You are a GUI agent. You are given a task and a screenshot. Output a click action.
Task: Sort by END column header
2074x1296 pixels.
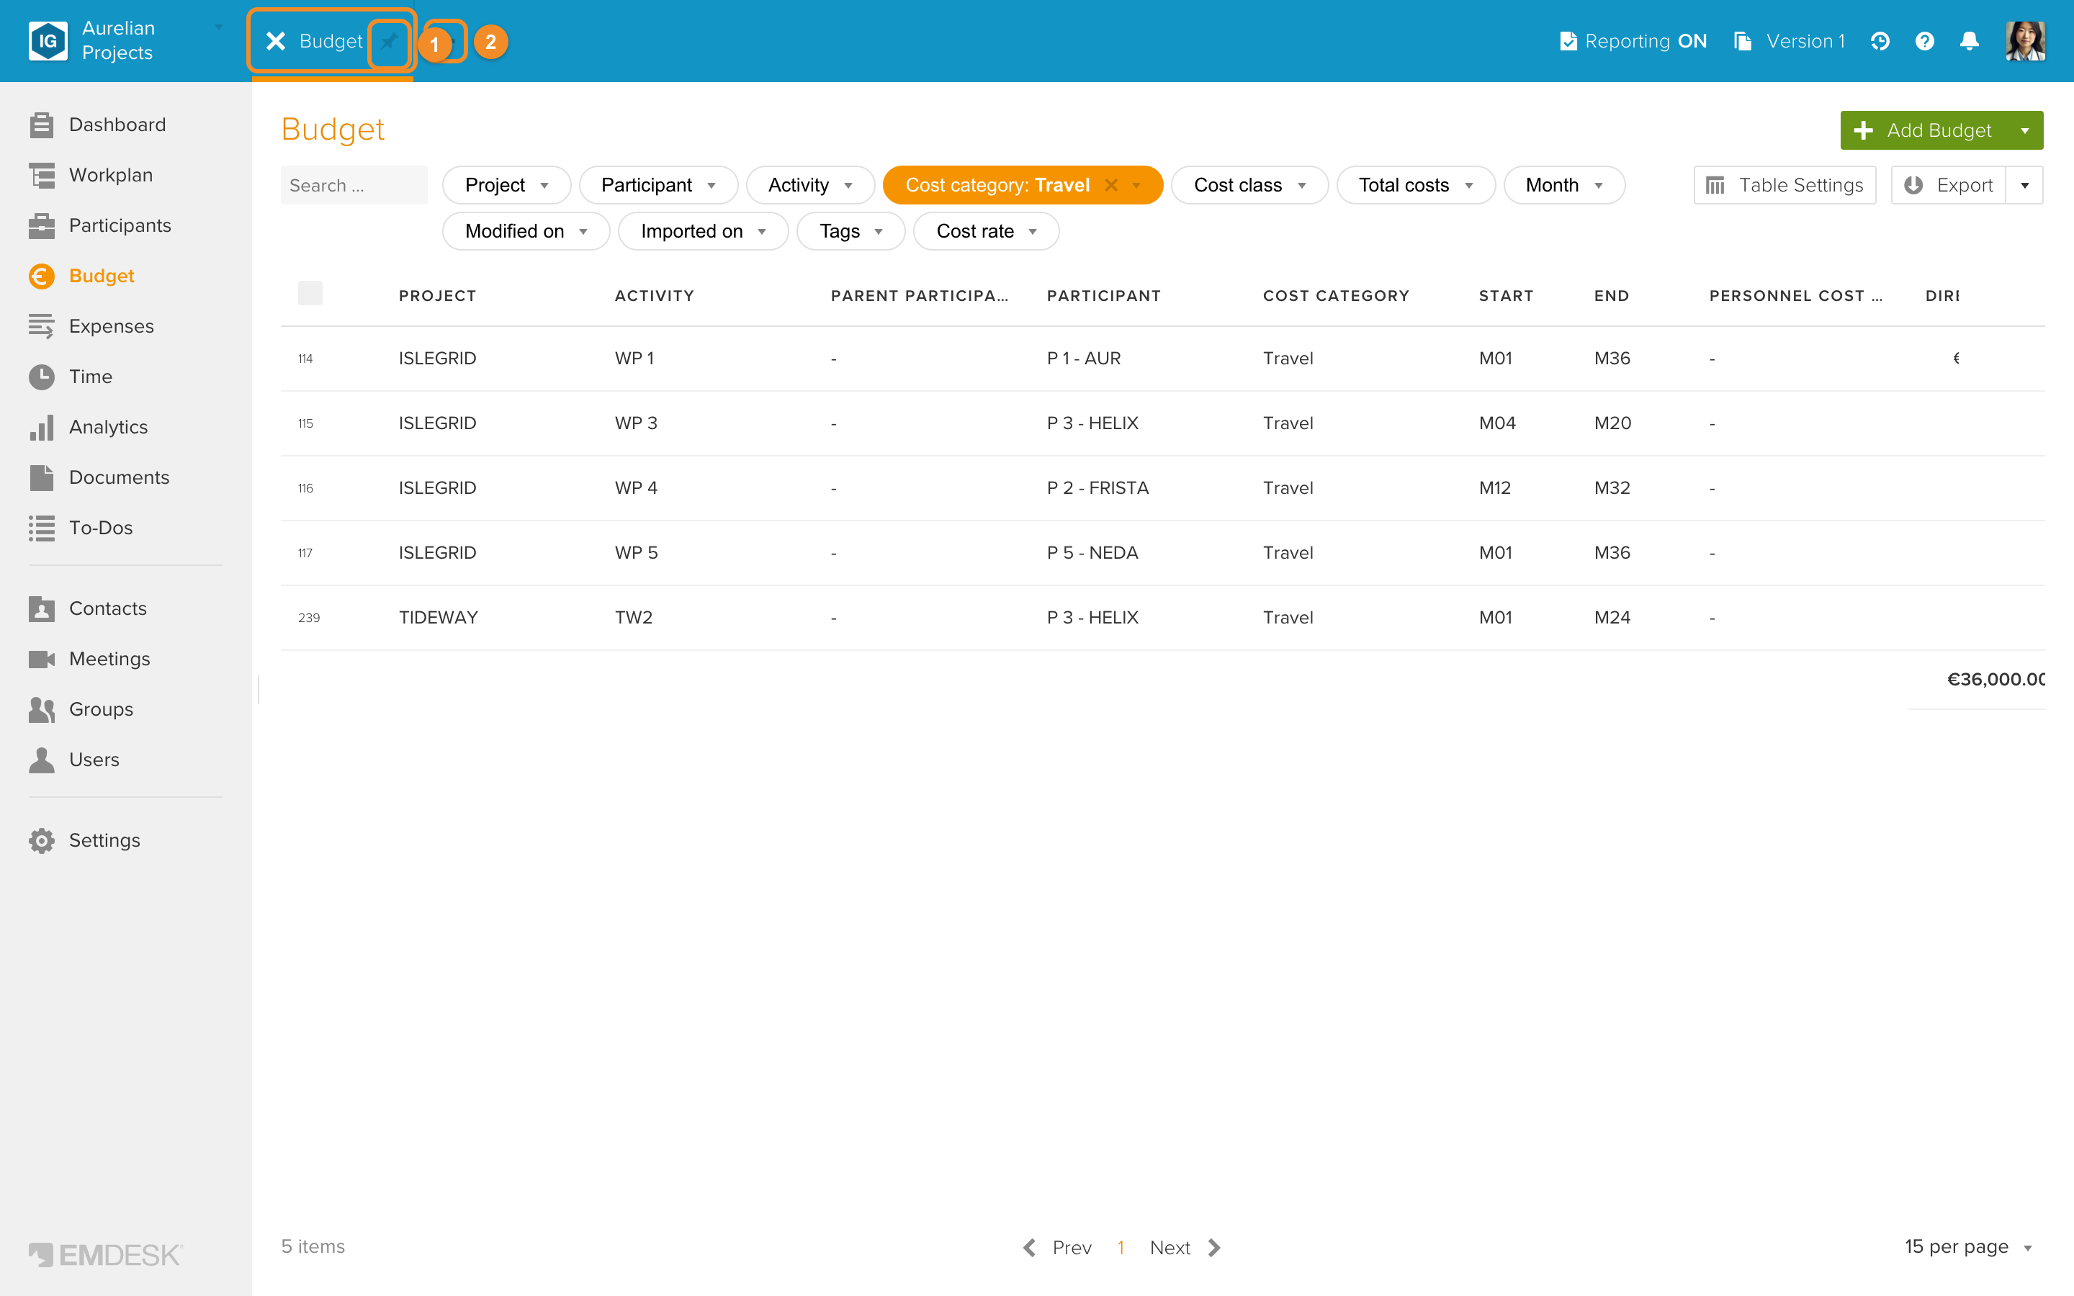pos(1611,296)
